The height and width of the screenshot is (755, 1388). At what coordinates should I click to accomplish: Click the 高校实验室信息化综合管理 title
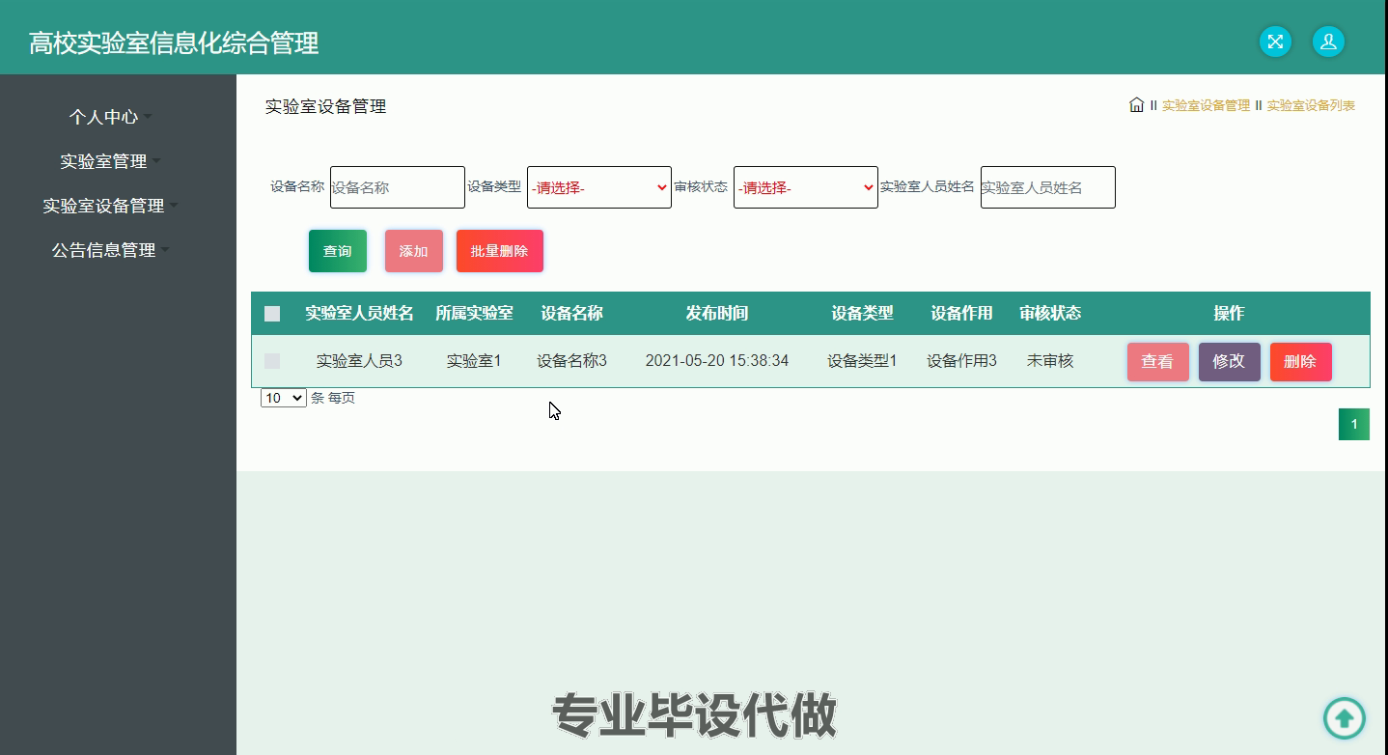click(x=174, y=42)
